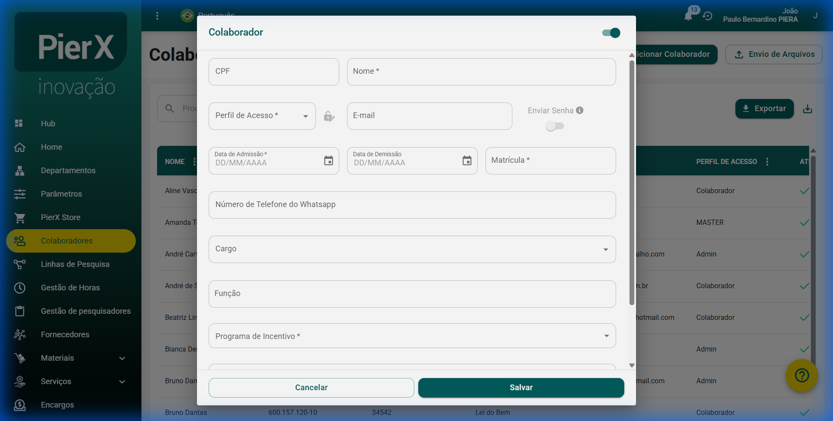Click the Número de Telefone do Whatsapp field
Viewport: 833px width, 421px height.
click(x=412, y=205)
